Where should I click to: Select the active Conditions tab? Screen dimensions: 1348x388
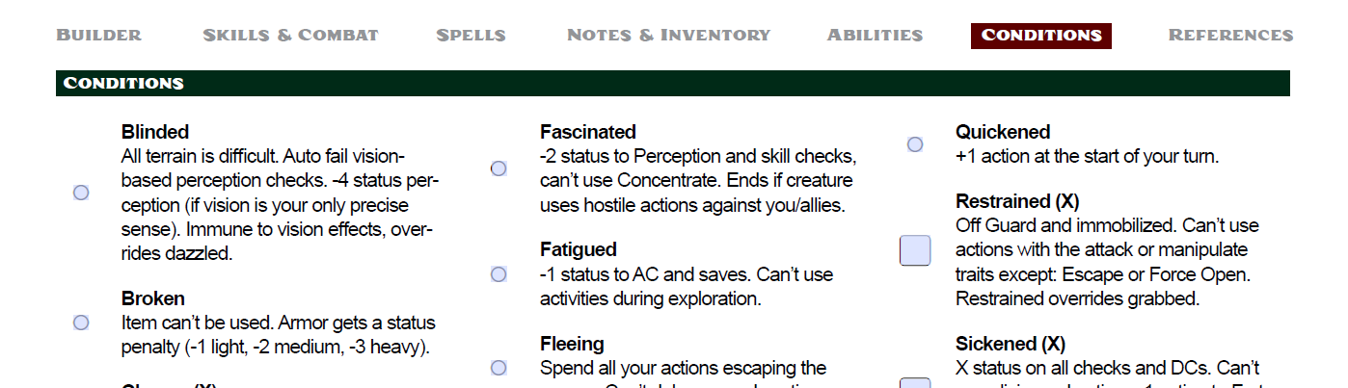point(1040,36)
